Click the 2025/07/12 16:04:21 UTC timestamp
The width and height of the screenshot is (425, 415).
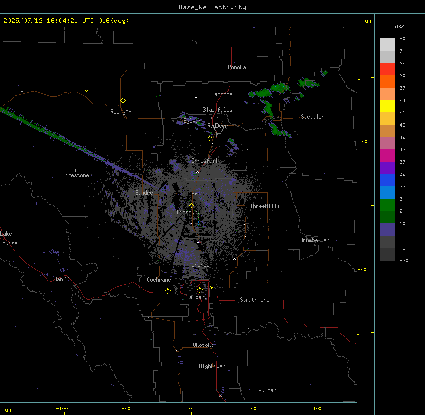click(x=48, y=21)
